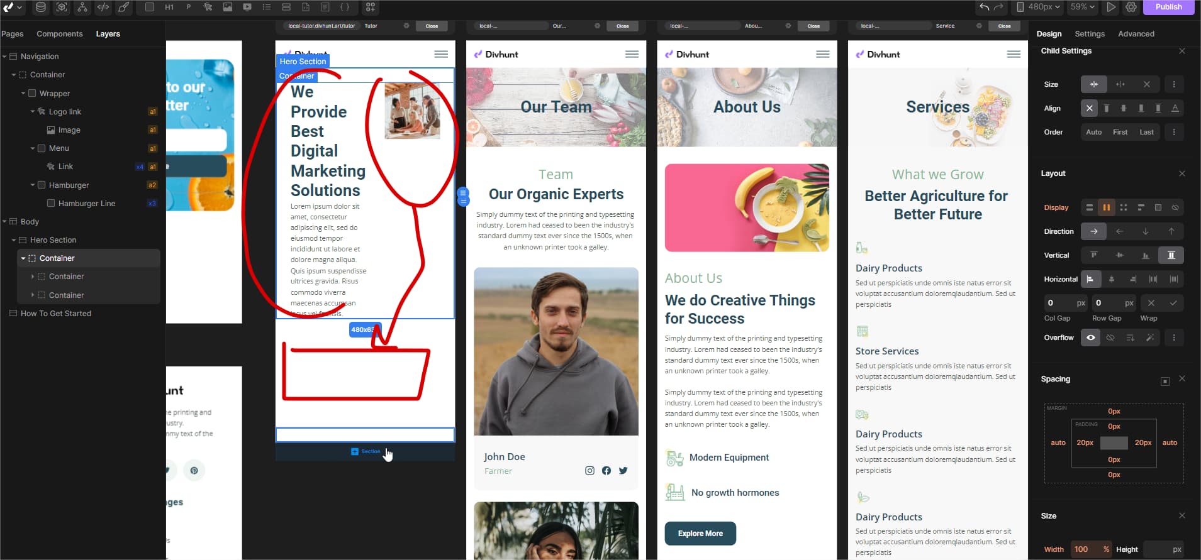Image resolution: width=1201 pixels, height=560 pixels.
Task: Select the How To Get Started layer
Action: (55, 314)
